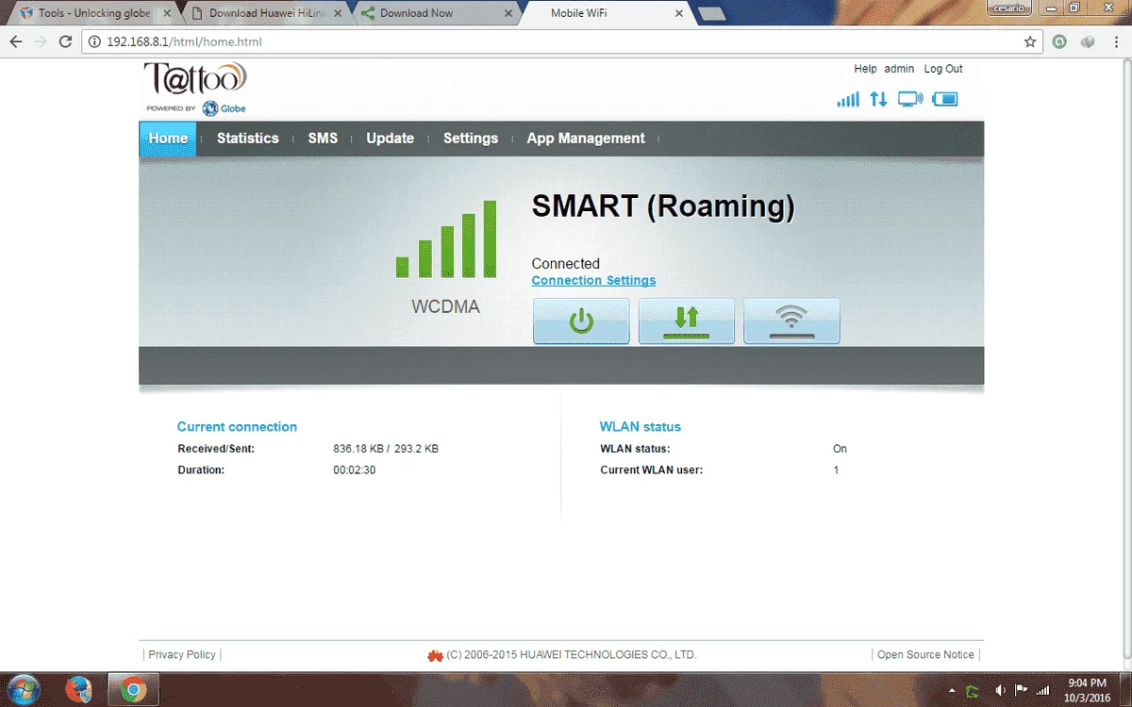Viewport: 1132px width, 707px height.
Task: Click the Current connection heading
Action: [237, 427]
